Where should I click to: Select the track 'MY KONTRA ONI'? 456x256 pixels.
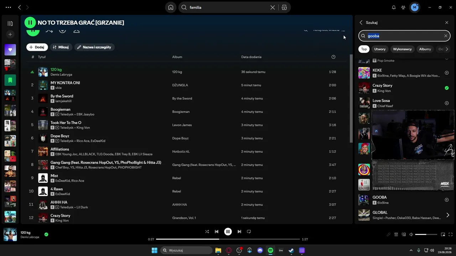[x=65, y=83]
